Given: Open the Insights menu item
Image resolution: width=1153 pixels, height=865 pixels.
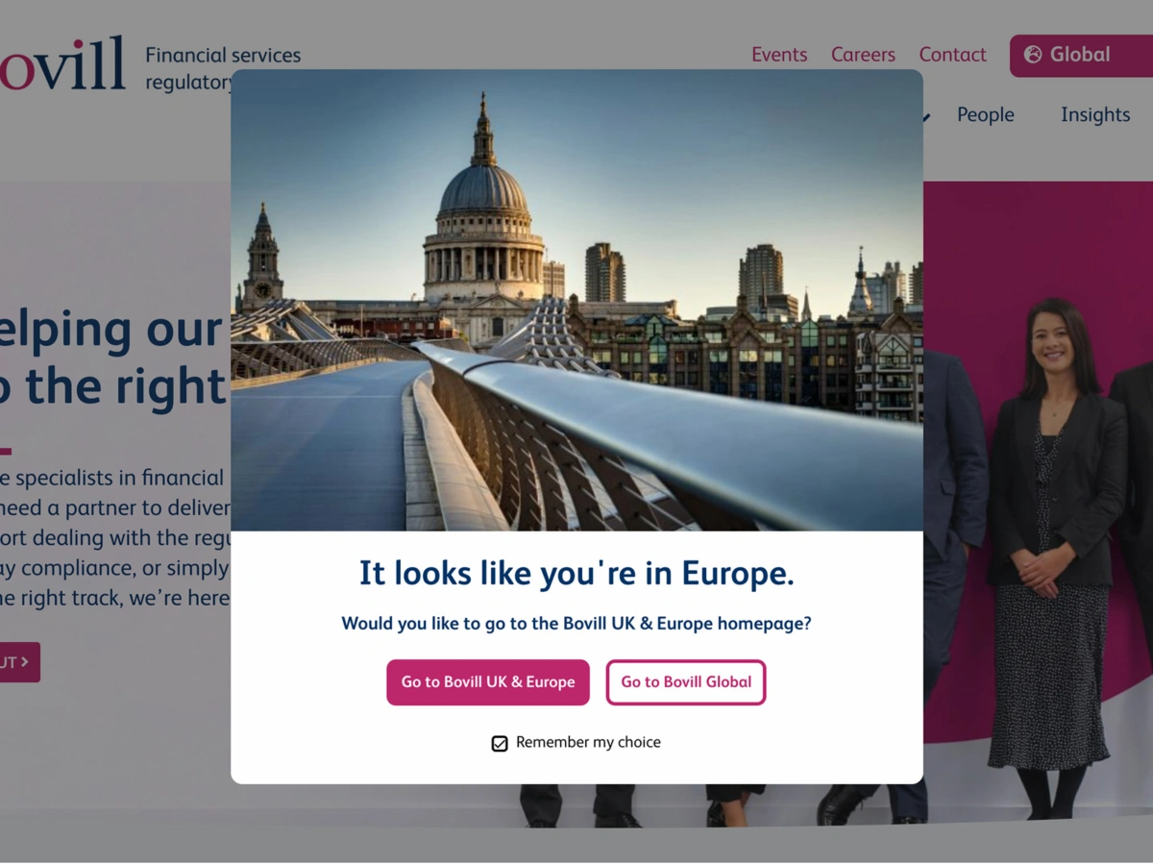Looking at the screenshot, I should (x=1095, y=114).
